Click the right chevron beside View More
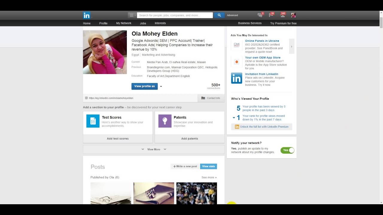383x215 pixels. tap(165, 149)
